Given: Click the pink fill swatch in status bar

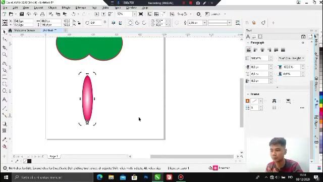Looking at the screenshot, I should point(216,168).
